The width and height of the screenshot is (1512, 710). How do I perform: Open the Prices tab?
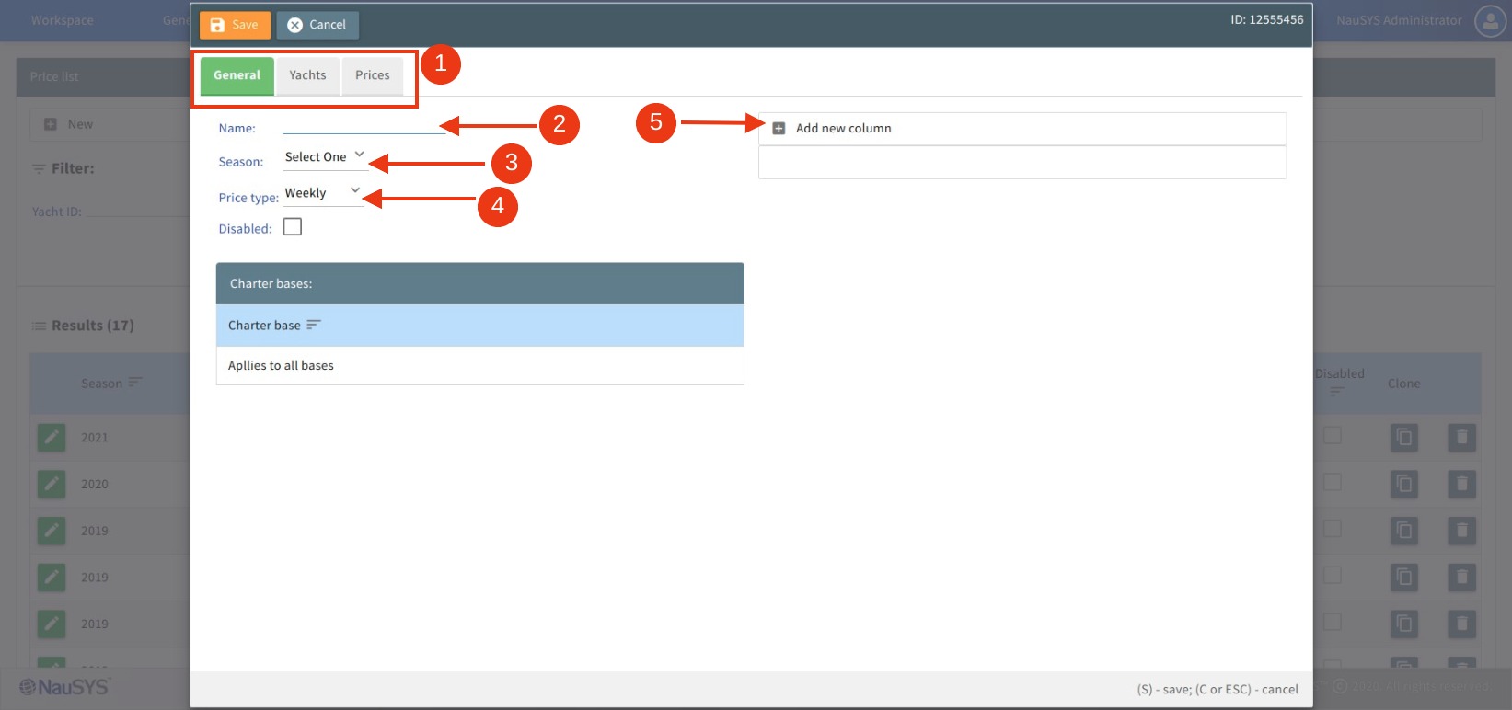[x=373, y=75]
